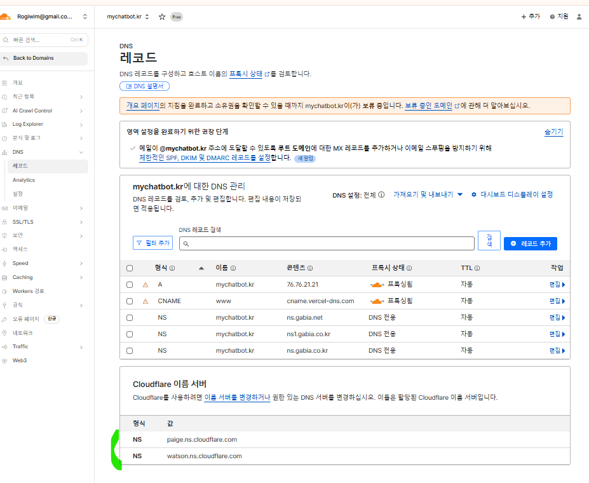Select paige.ns.cloudflare.com nameserver text
Viewport: 589px width, 483px height.
(x=202, y=439)
